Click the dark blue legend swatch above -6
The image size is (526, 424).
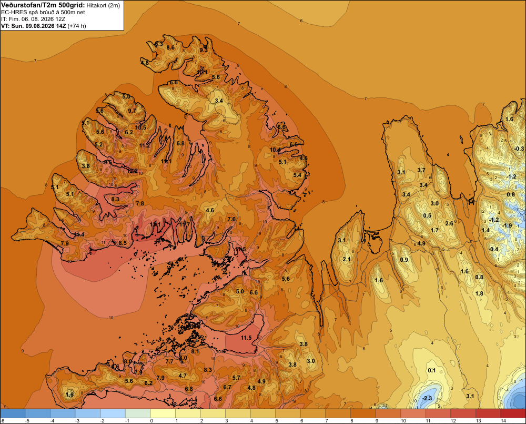tap(13, 413)
